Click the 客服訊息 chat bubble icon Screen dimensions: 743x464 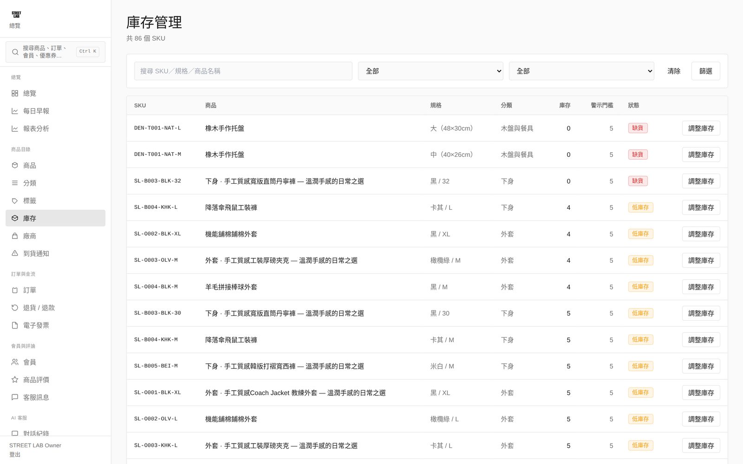(15, 397)
